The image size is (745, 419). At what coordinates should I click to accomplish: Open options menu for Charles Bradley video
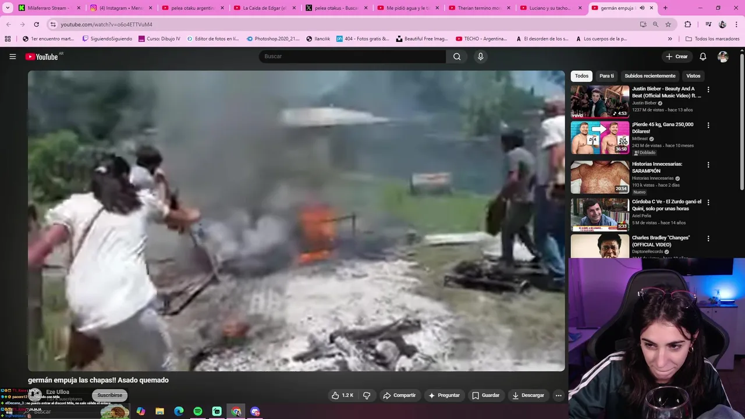[x=708, y=239]
